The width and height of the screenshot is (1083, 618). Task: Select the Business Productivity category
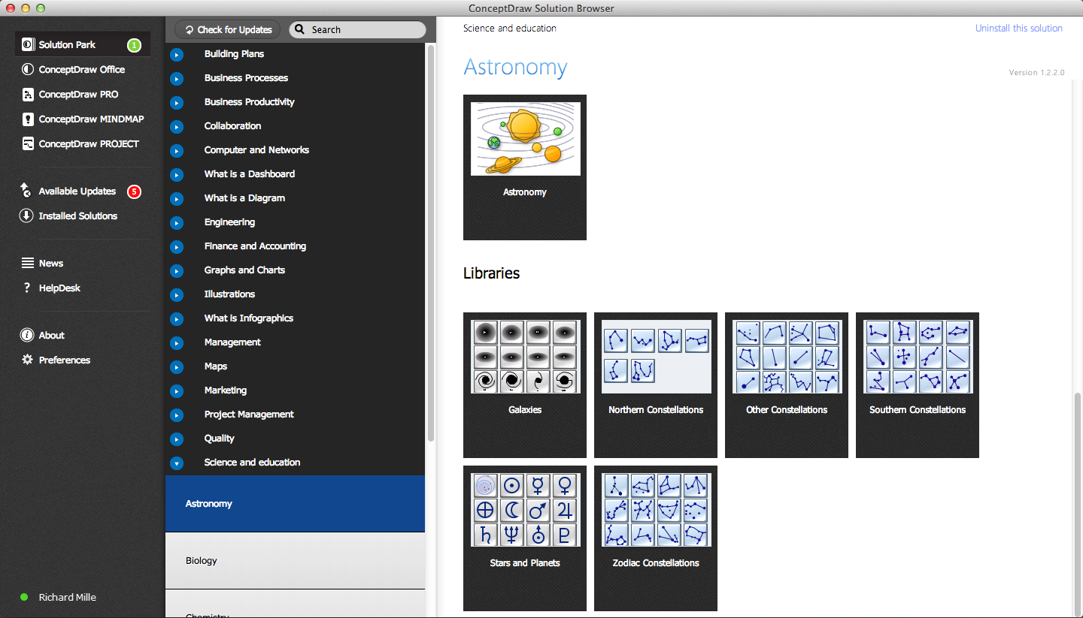point(250,102)
